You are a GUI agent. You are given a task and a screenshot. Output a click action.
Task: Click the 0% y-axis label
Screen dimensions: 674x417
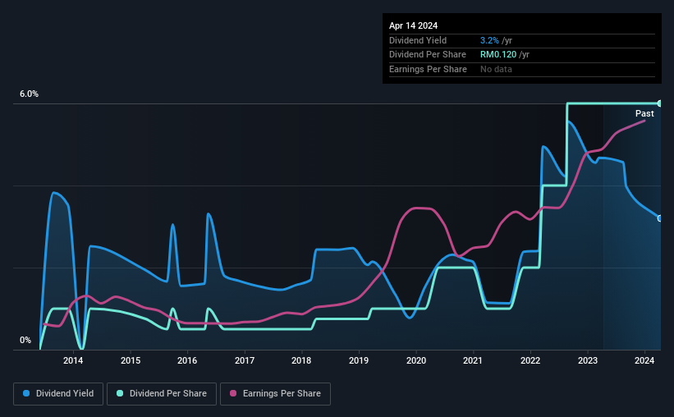[x=25, y=340]
